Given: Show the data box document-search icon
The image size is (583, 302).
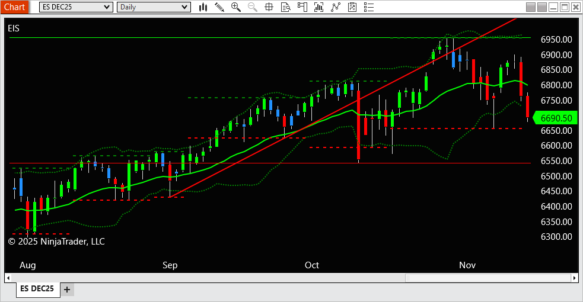Looking at the screenshot, I should tap(285, 7).
